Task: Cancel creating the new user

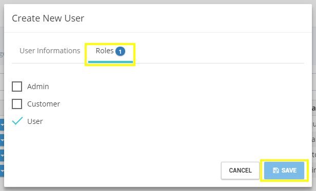Action: (240, 171)
